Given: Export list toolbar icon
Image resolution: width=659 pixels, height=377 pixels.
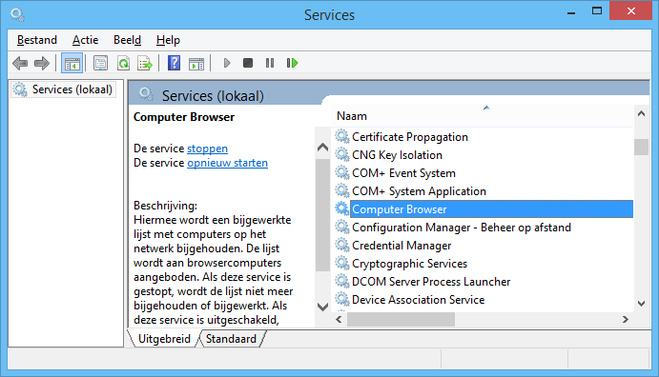Looking at the screenshot, I should (x=145, y=64).
